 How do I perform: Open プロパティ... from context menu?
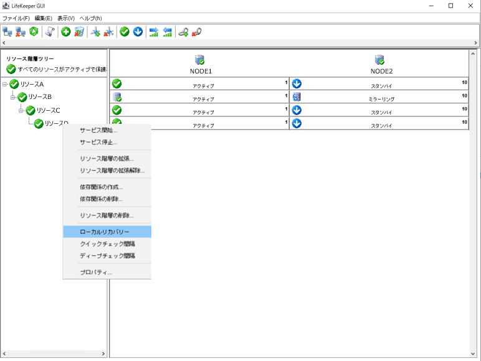click(x=107, y=272)
